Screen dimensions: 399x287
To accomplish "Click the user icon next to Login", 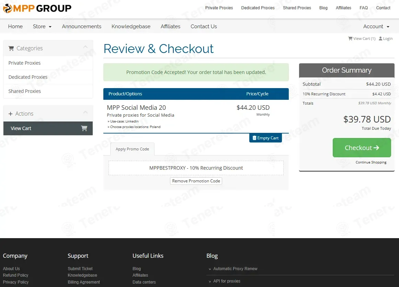I will pos(380,39).
